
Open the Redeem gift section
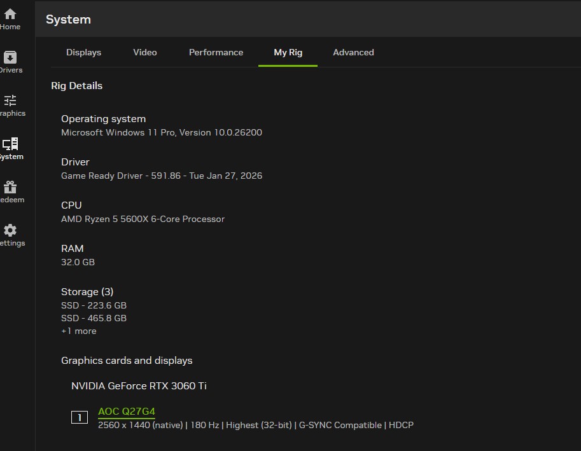click(x=10, y=192)
